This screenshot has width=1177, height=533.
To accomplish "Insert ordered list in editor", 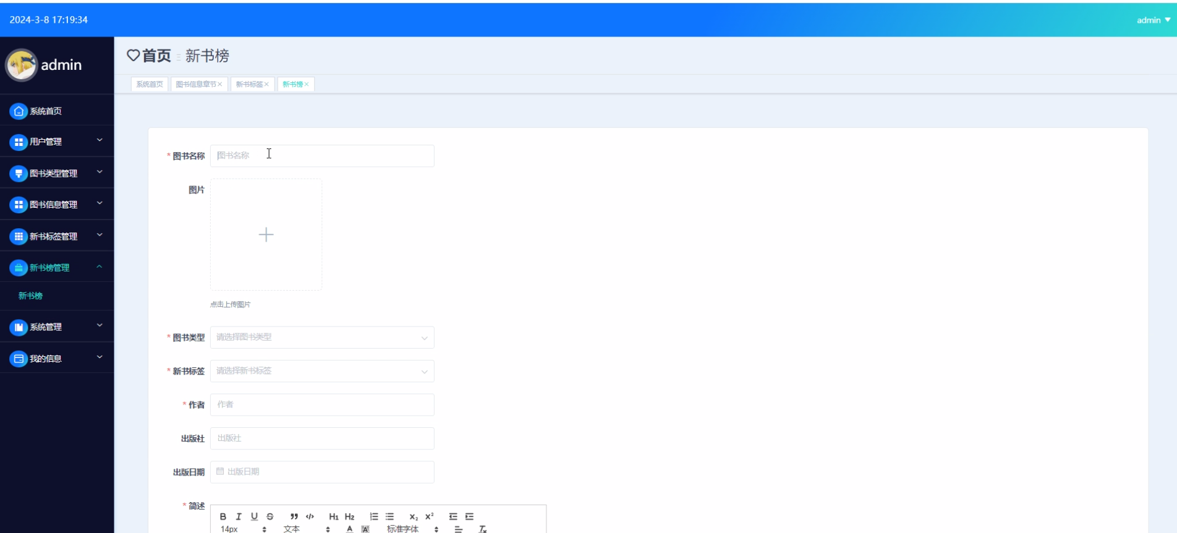I will (x=374, y=516).
